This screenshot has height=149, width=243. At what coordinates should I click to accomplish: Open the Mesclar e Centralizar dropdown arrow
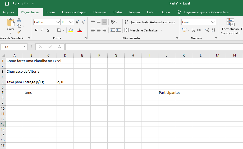162,30
